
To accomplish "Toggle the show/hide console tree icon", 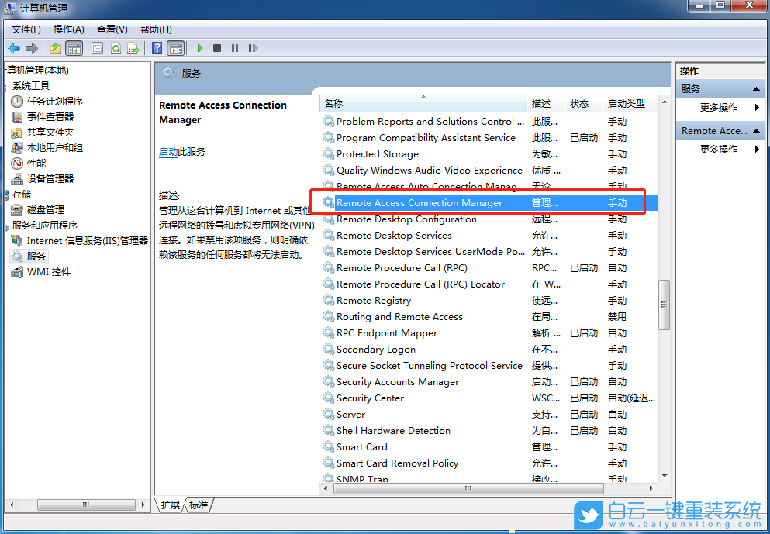I will [74, 48].
